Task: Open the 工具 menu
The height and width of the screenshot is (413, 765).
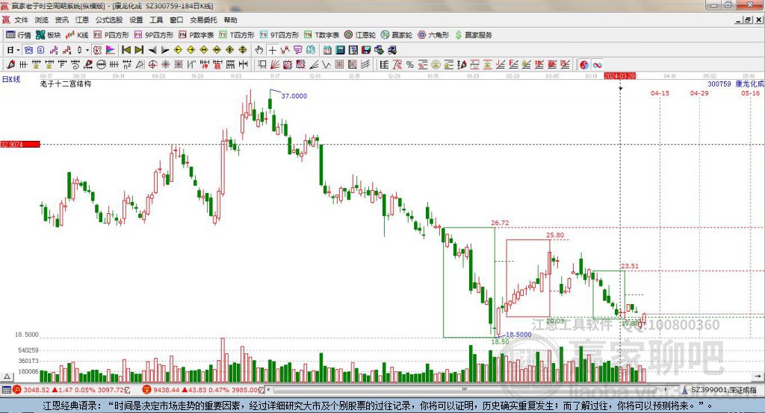Action: pyautogui.click(x=156, y=20)
